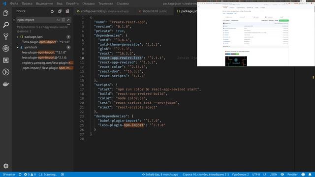
Task: Open the Debug view icon
Action: pos(6,48)
